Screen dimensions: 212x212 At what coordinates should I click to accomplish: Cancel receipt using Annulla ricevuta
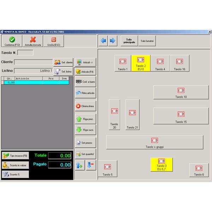click(33, 41)
